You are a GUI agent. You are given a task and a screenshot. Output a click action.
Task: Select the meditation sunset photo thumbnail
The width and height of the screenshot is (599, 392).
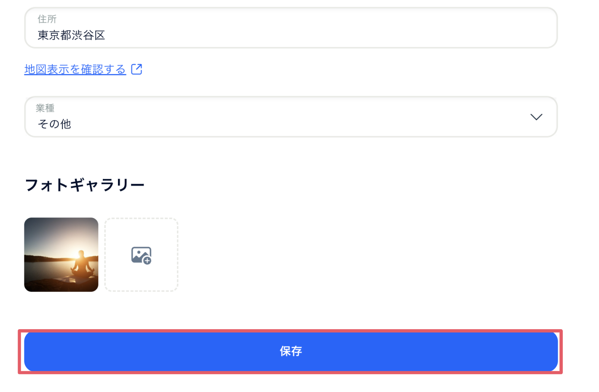(61, 255)
